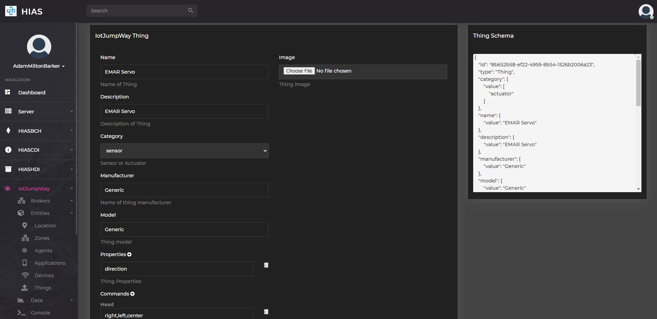The width and height of the screenshot is (657, 319).
Task: Click the Thing Schema scroll down arrow
Action: click(638, 189)
